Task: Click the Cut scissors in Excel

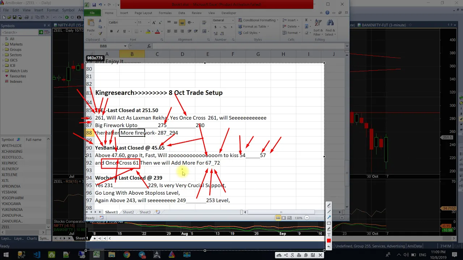Action: pyautogui.click(x=100, y=21)
